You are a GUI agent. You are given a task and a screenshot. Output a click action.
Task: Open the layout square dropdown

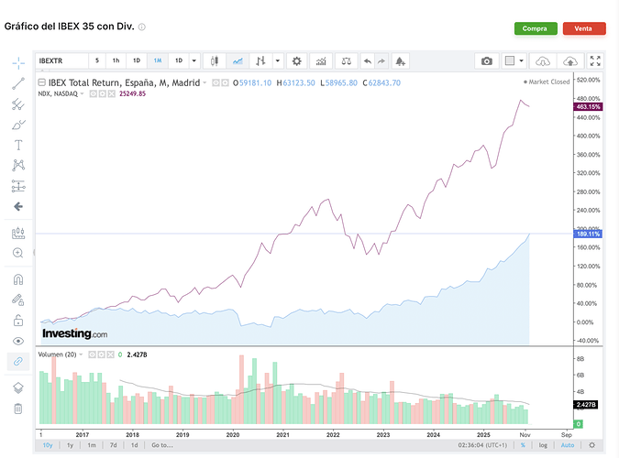[514, 60]
